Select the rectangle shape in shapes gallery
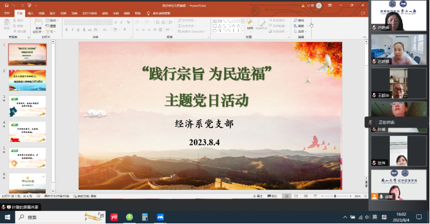This screenshot has height=224, width=430. (234, 21)
